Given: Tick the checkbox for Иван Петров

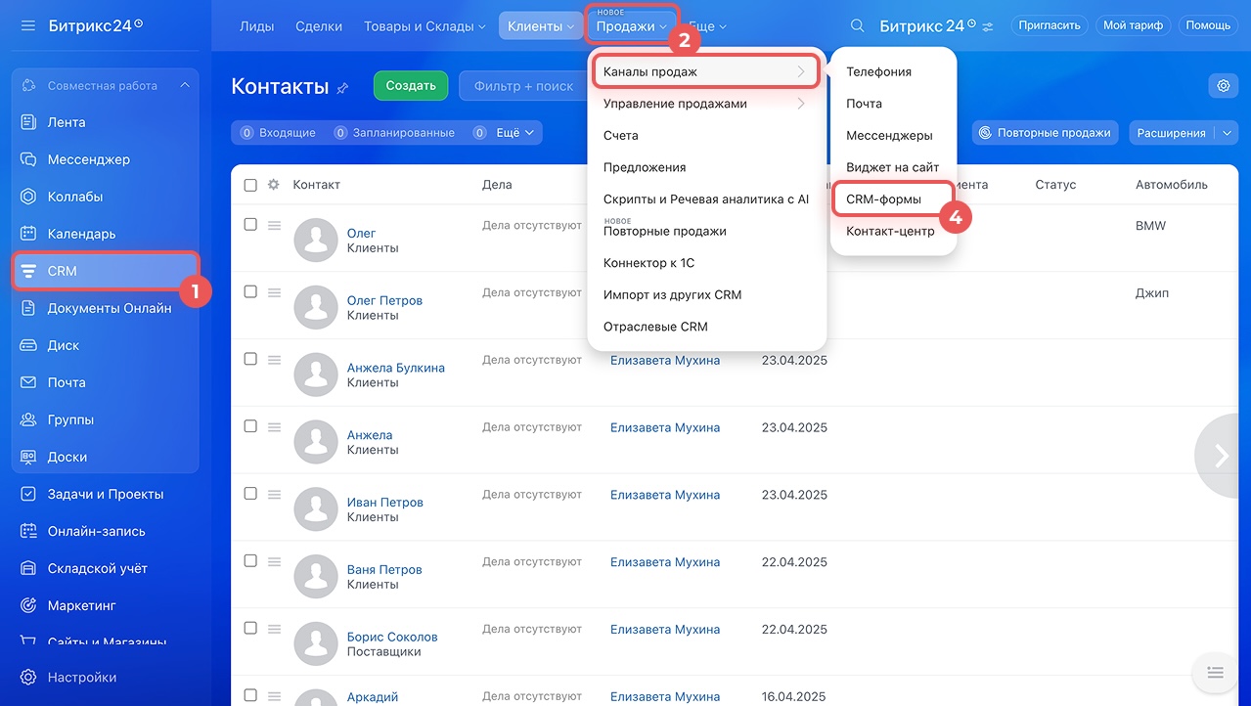Looking at the screenshot, I should (250, 494).
